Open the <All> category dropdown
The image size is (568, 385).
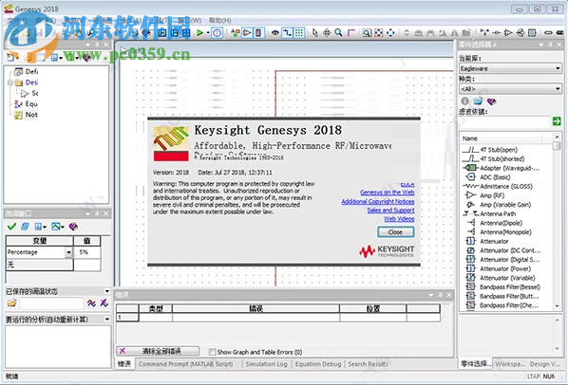[x=510, y=88]
